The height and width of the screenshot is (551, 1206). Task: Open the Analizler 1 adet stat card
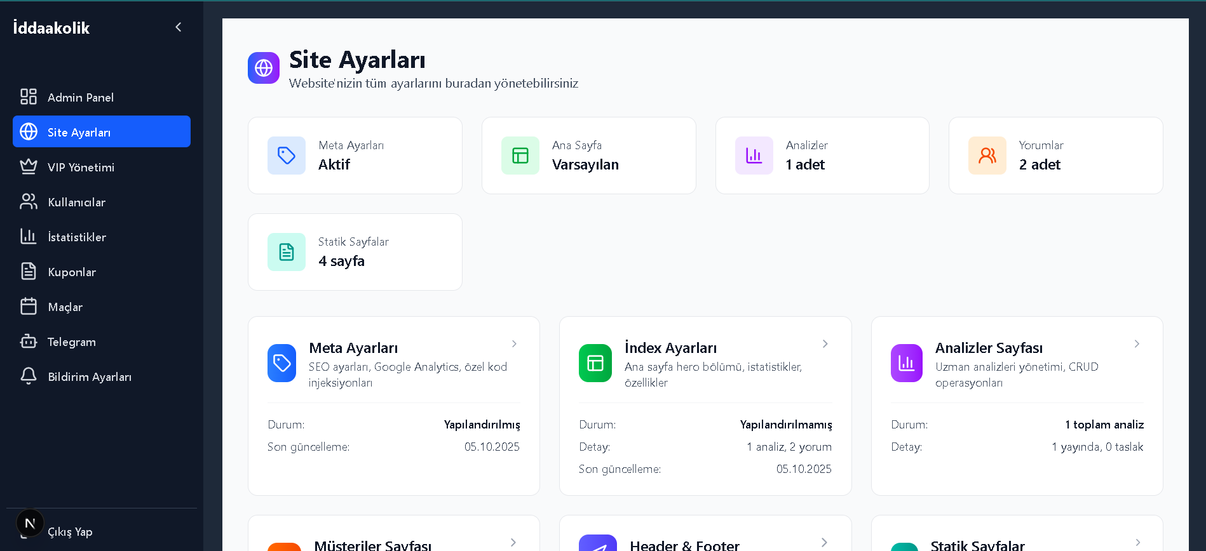point(822,156)
